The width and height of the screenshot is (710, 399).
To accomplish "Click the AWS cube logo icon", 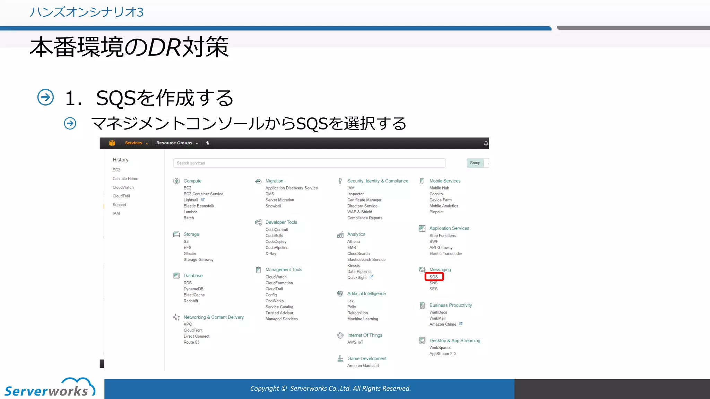I will coord(112,143).
